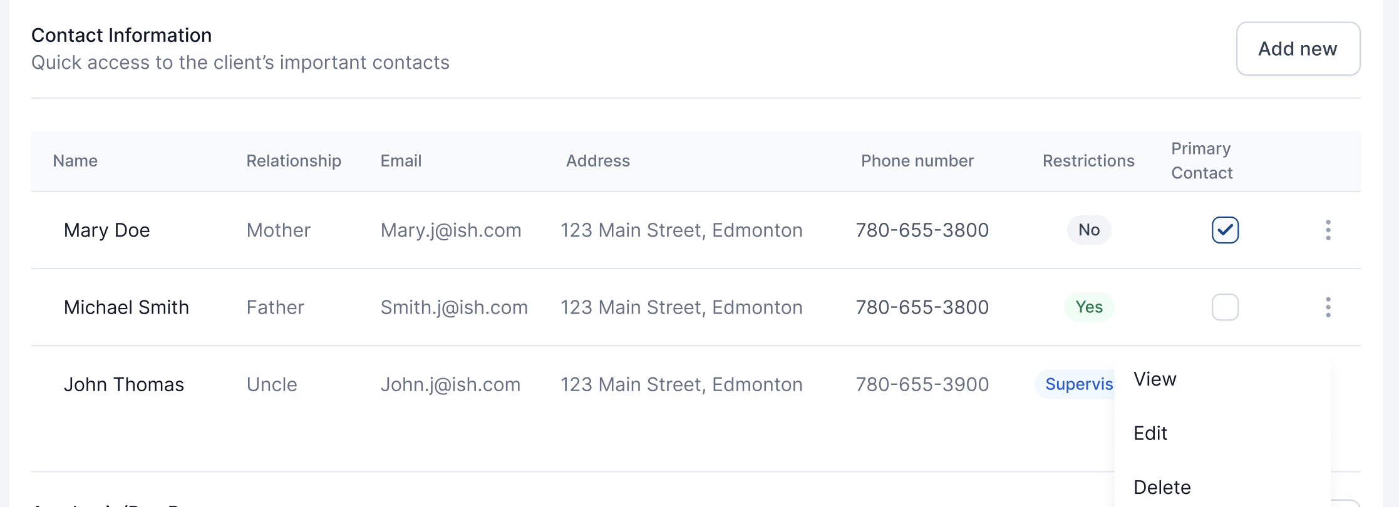Open the kebab menu for Mary Doe
Image resolution: width=1399 pixels, height=507 pixels.
[1328, 230]
